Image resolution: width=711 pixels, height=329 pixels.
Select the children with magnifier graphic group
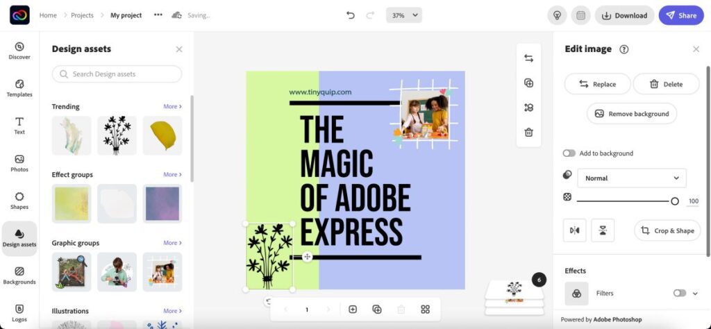coord(72,272)
